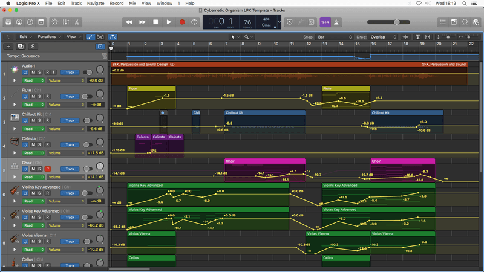
Task: Open Spotlight search in menu bar
Action: 465,4
